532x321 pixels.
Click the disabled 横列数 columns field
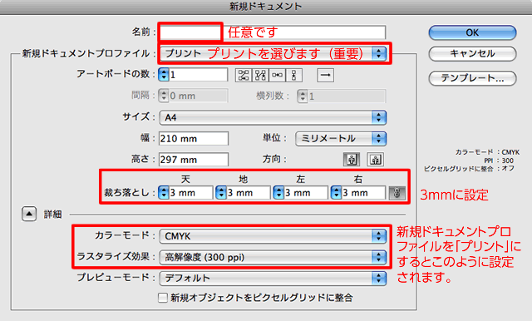tap(347, 96)
